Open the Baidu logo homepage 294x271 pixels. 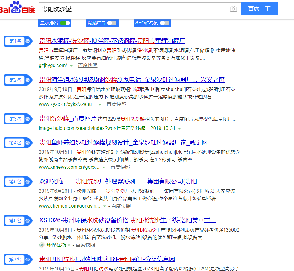[18, 7]
